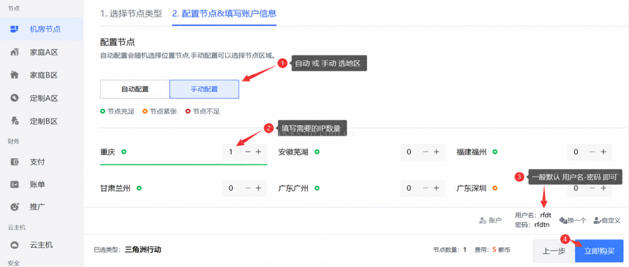Click 节点紧张 legend item
The width and height of the screenshot is (629, 267).
160,112
